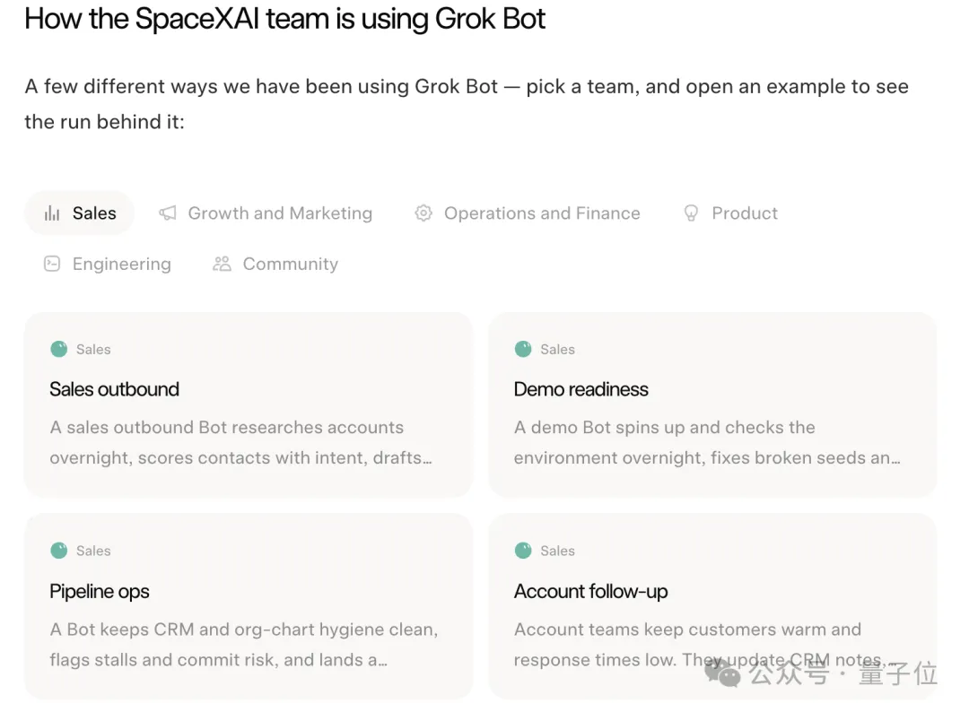Switch to Operations and Finance tab
Viewport: 969px width, 712px height.
(x=542, y=213)
